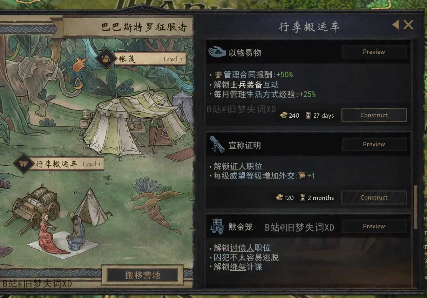Click the baggage icon beside 行李搬运车 Level 1

coord(24,163)
